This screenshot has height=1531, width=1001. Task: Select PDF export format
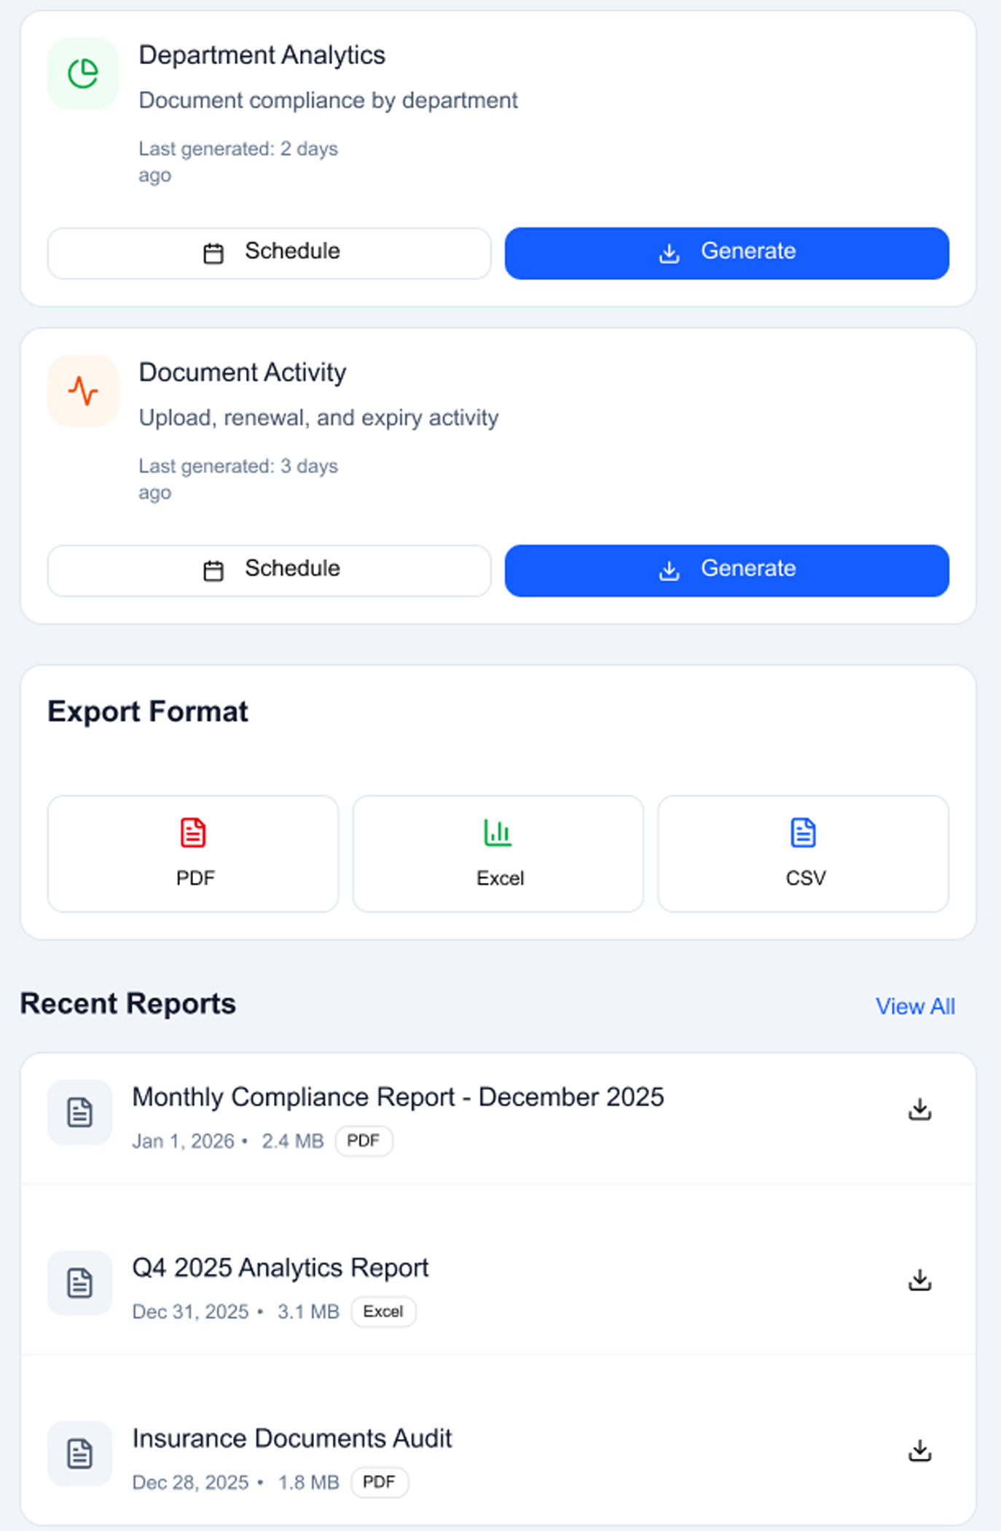point(193,853)
